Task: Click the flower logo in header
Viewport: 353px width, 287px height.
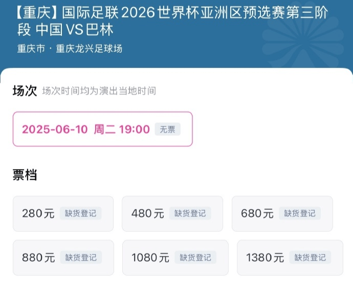Action: 303,38
